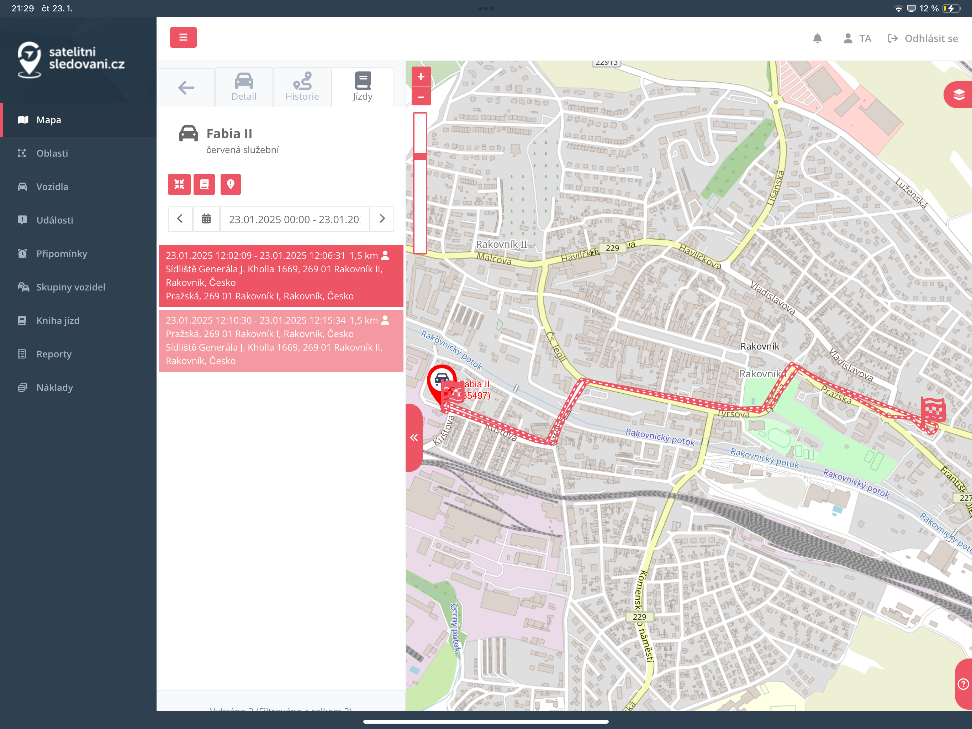This screenshot has height=729, width=972.
Task: Go back with the left arrow tab
Action: [x=186, y=87]
